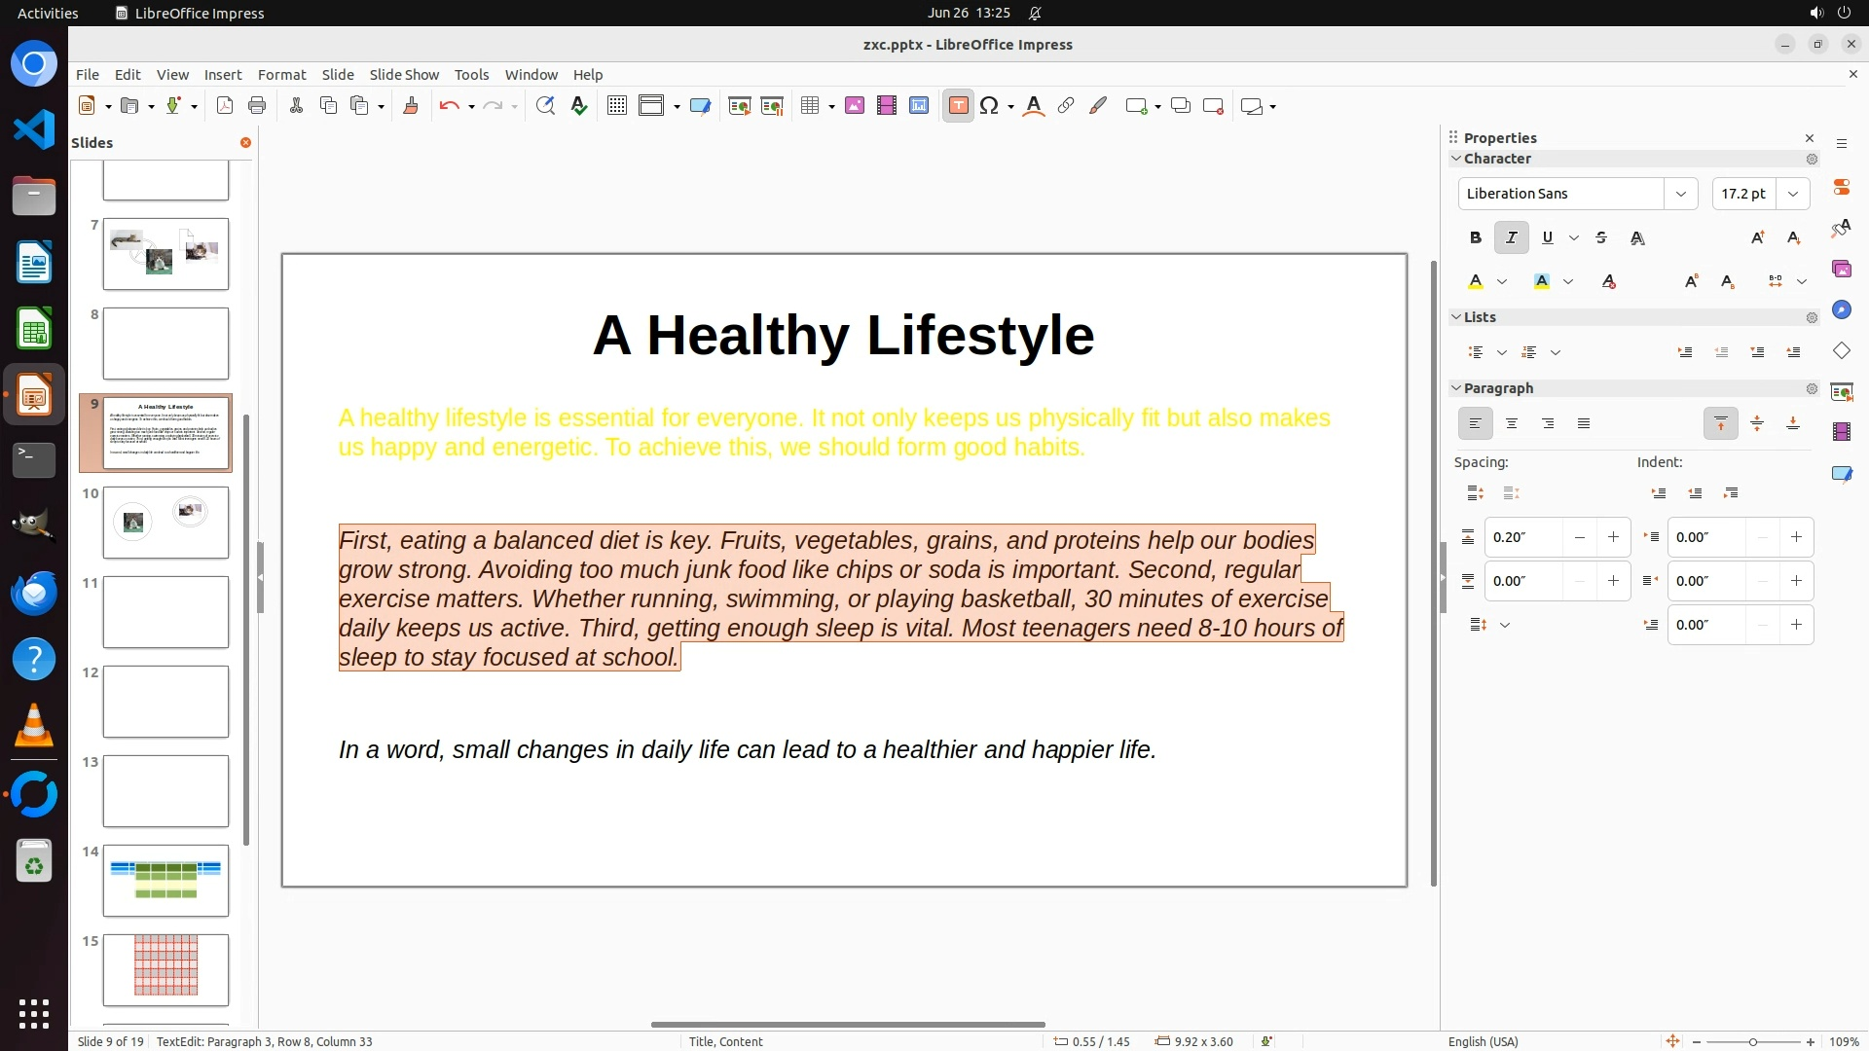Close the Slides panel

tap(245, 143)
